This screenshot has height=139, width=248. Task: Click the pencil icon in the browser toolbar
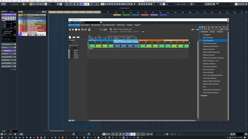tap(204, 29)
